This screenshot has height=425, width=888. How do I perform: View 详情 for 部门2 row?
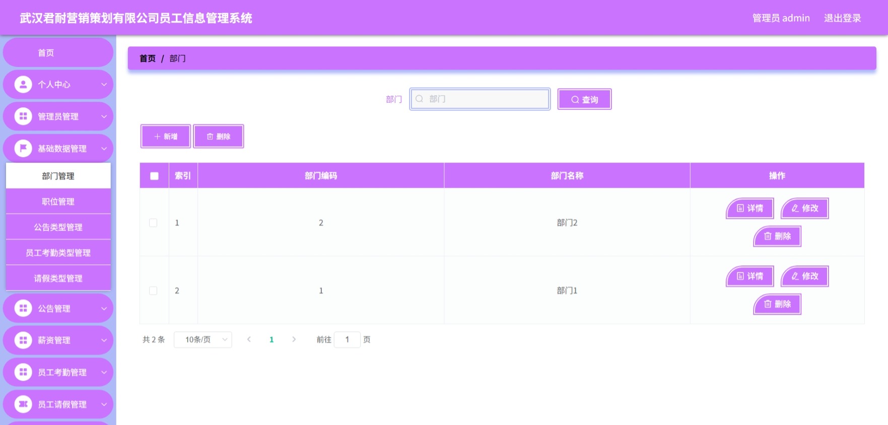[x=750, y=208]
